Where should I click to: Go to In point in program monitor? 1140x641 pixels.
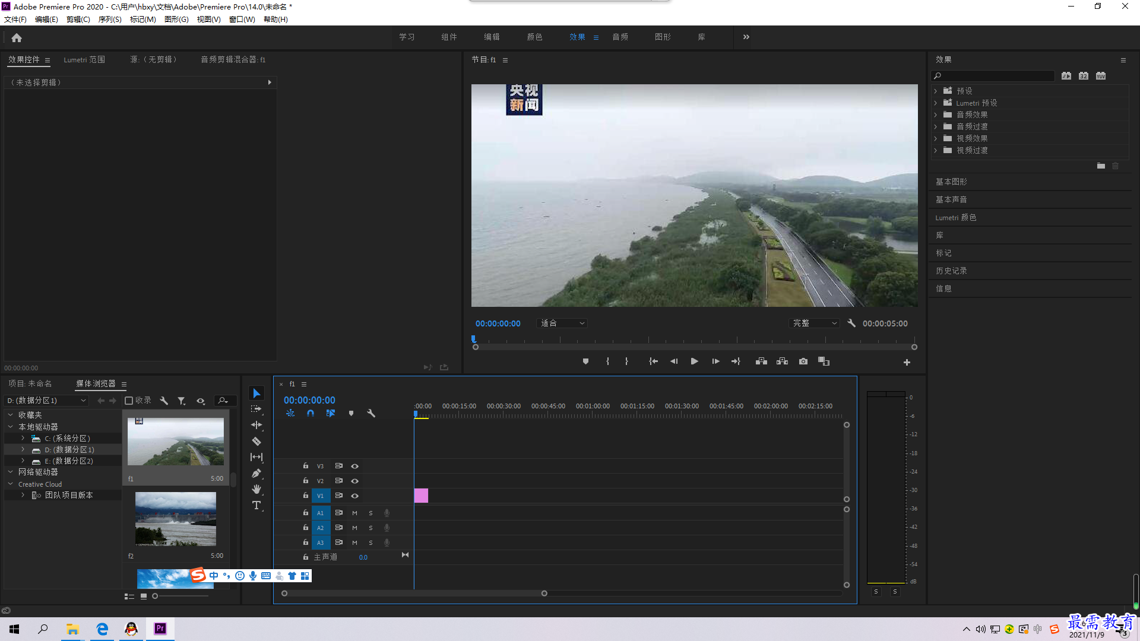653,361
